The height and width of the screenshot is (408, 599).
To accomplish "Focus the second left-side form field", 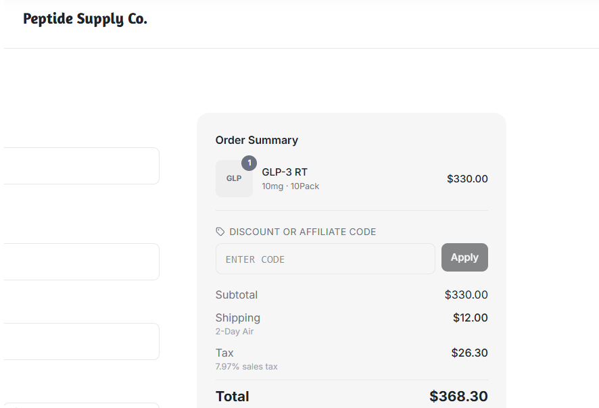I will click(80, 262).
